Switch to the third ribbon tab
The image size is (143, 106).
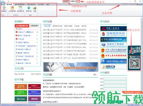coord(31,5)
